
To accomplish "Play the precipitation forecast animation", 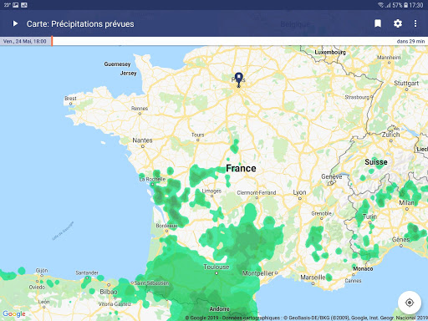I will point(15,23).
